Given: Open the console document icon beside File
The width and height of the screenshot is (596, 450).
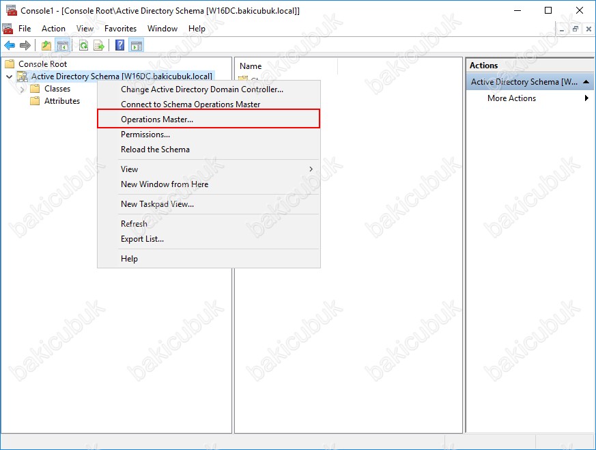Looking at the screenshot, I should pyautogui.click(x=8, y=29).
